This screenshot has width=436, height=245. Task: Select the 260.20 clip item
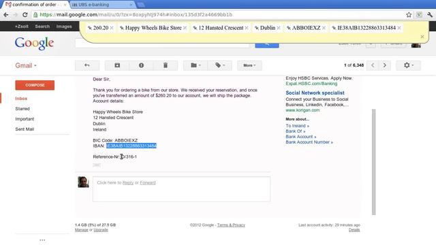click(101, 28)
